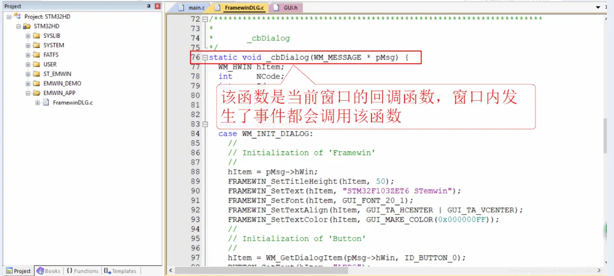The height and width of the screenshot is (276, 614).
Task: Open the Books tab at panel bottom
Action: pos(49,271)
